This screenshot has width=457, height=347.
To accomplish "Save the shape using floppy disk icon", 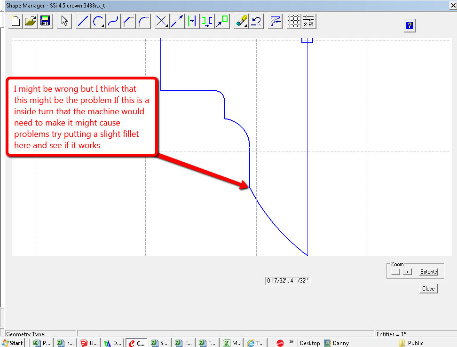I will [x=45, y=21].
